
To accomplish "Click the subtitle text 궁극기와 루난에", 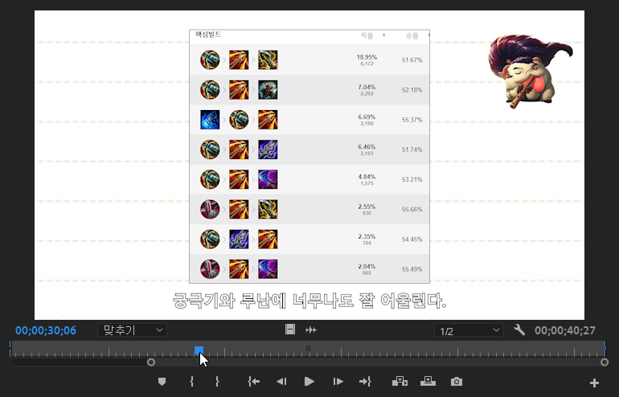I will coord(229,301).
